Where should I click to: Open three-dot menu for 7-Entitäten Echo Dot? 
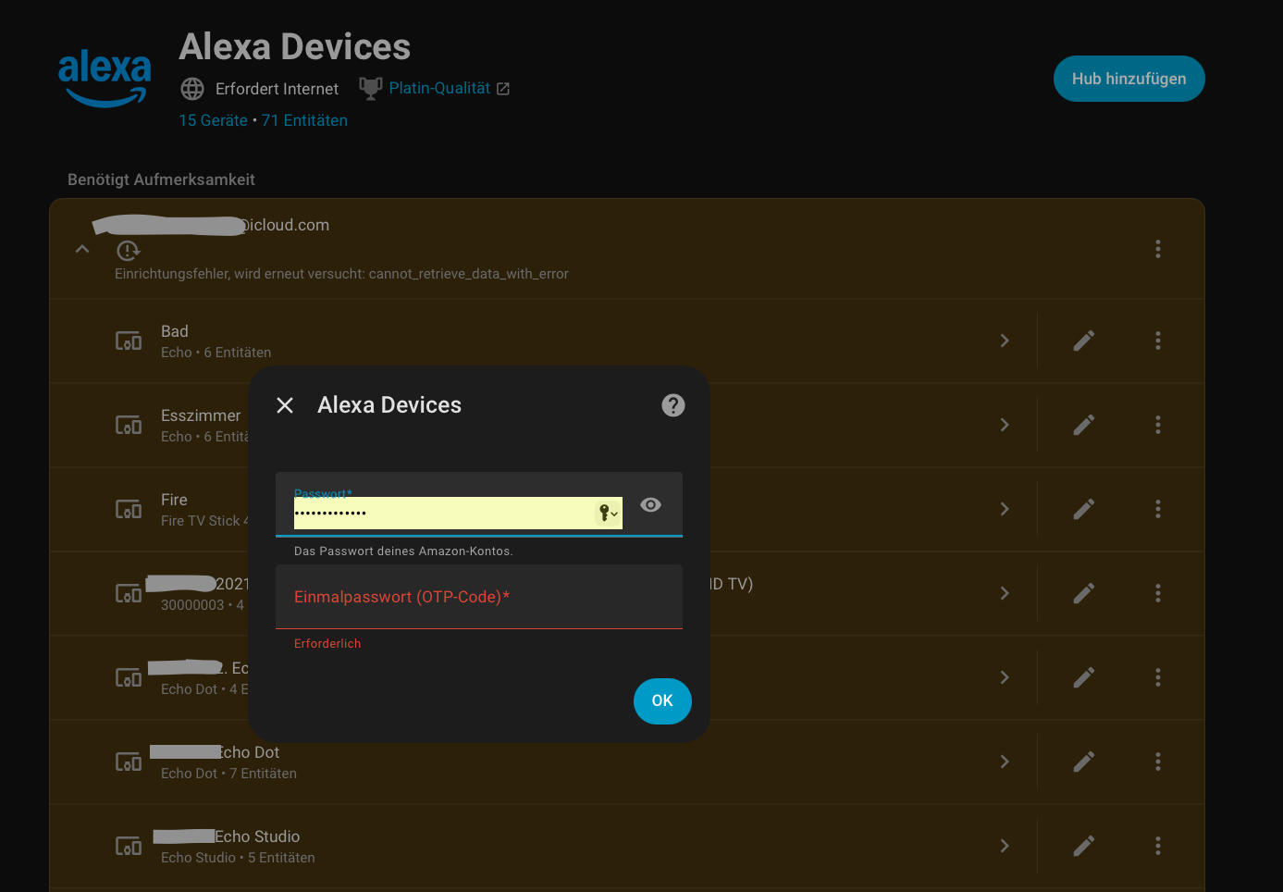click(1158, 762)
